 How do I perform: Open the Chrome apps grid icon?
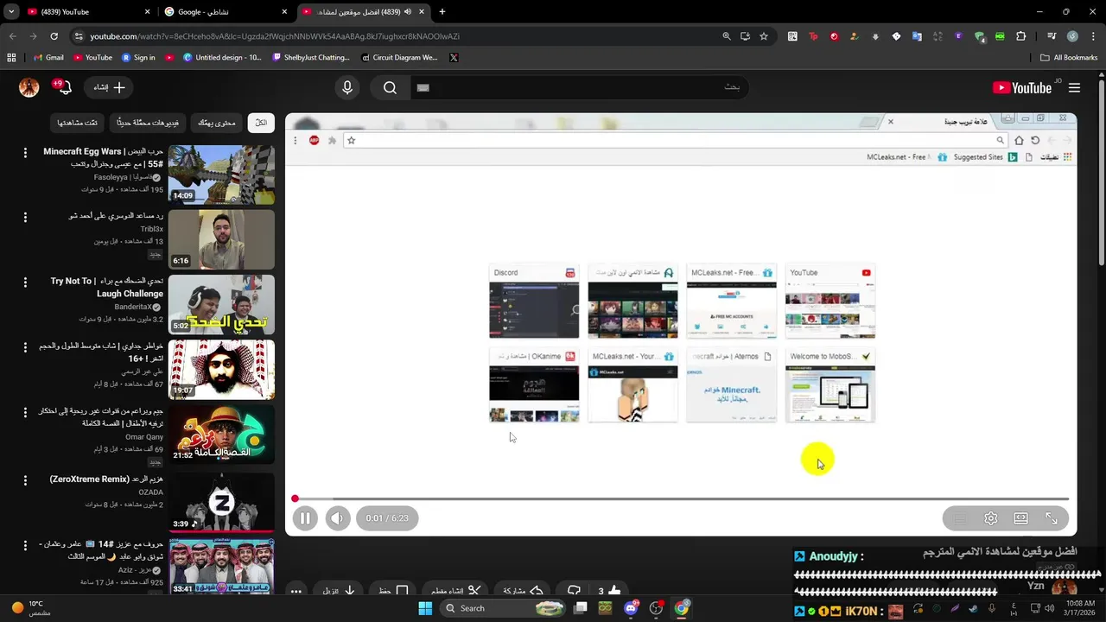click(x=11, y=58)
